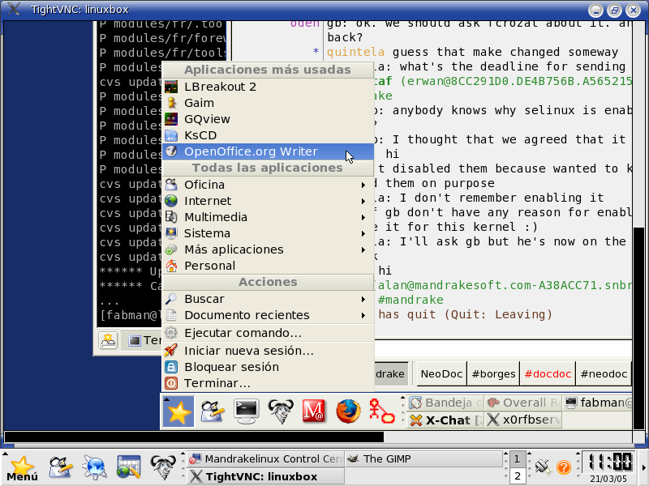
Task: Open Gaim from most used applications
Action: click(x=268, y=103)
